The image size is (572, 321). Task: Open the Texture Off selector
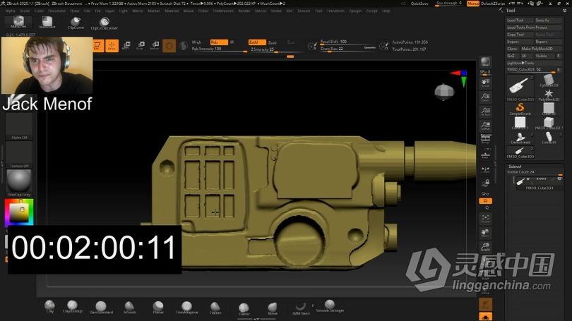pos(19,155)
